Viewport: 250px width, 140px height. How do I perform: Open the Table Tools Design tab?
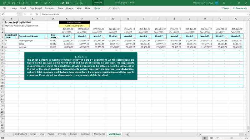click(98, 8)
